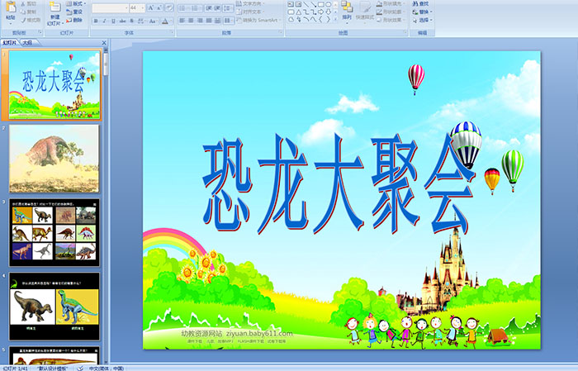Open the font size dropdown
578x371 pixels.
click(x=142, y=8)
